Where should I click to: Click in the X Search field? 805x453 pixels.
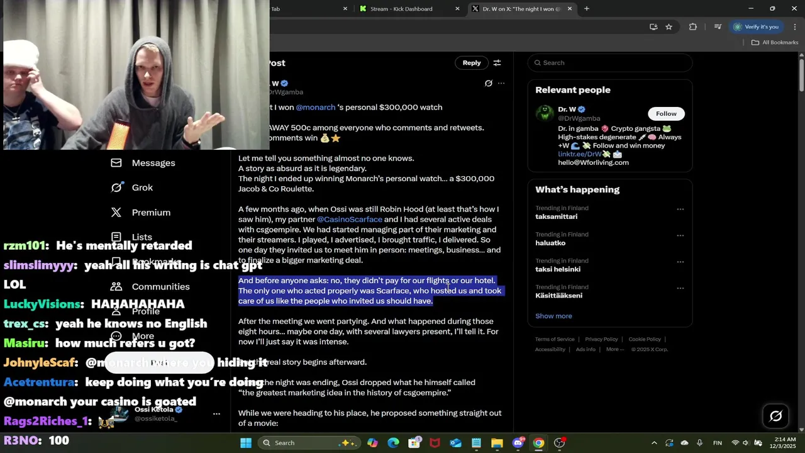coord(610,63)
